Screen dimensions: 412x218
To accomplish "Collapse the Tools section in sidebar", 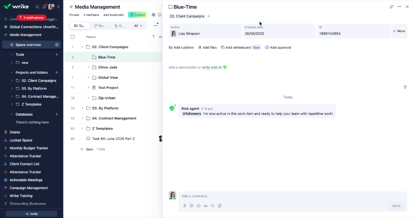I will click(x=12, y=54).
